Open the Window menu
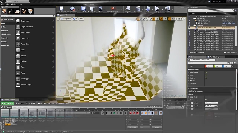Image resolution: width=238 pixels, height=133 pixels. (x=14, y=4)
